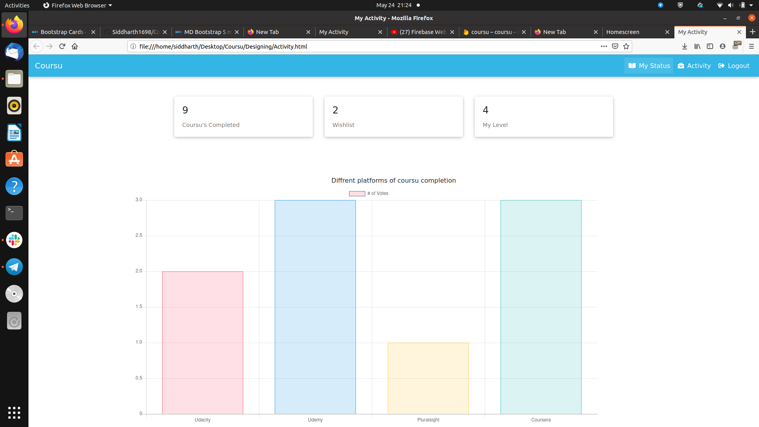The width and height of the screenshot is (759, 427).
Task: Click the Udemy blue bar
Action: click(315, 307)
